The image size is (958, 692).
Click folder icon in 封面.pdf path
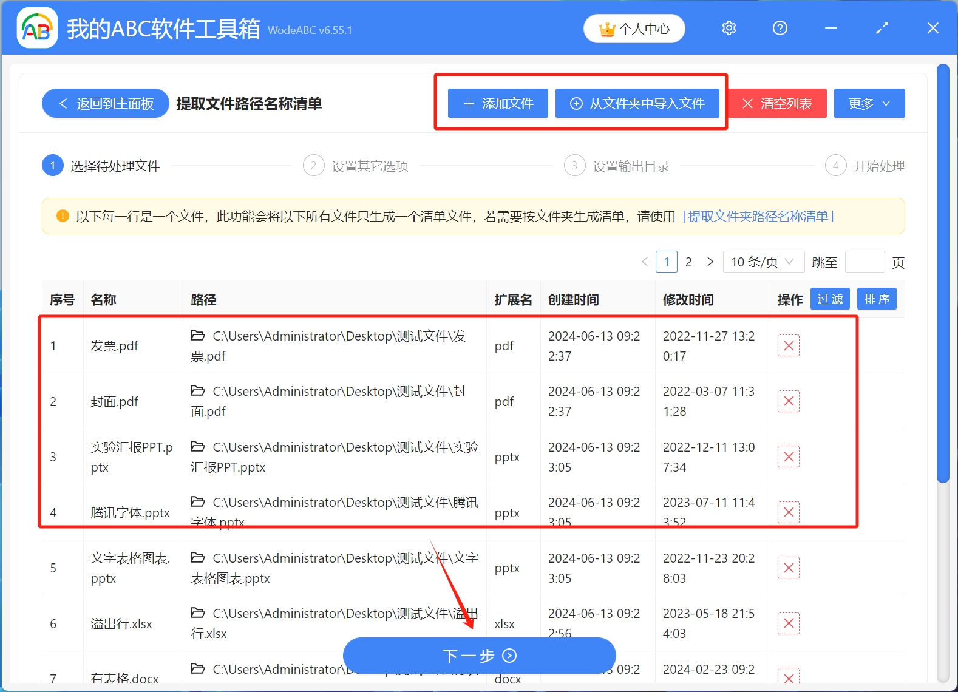[x=198, y=390]
